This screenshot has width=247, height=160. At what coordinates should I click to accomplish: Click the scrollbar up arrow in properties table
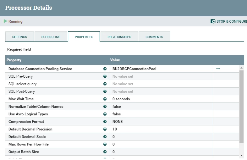pyautogui.click(x=241, y=68)
